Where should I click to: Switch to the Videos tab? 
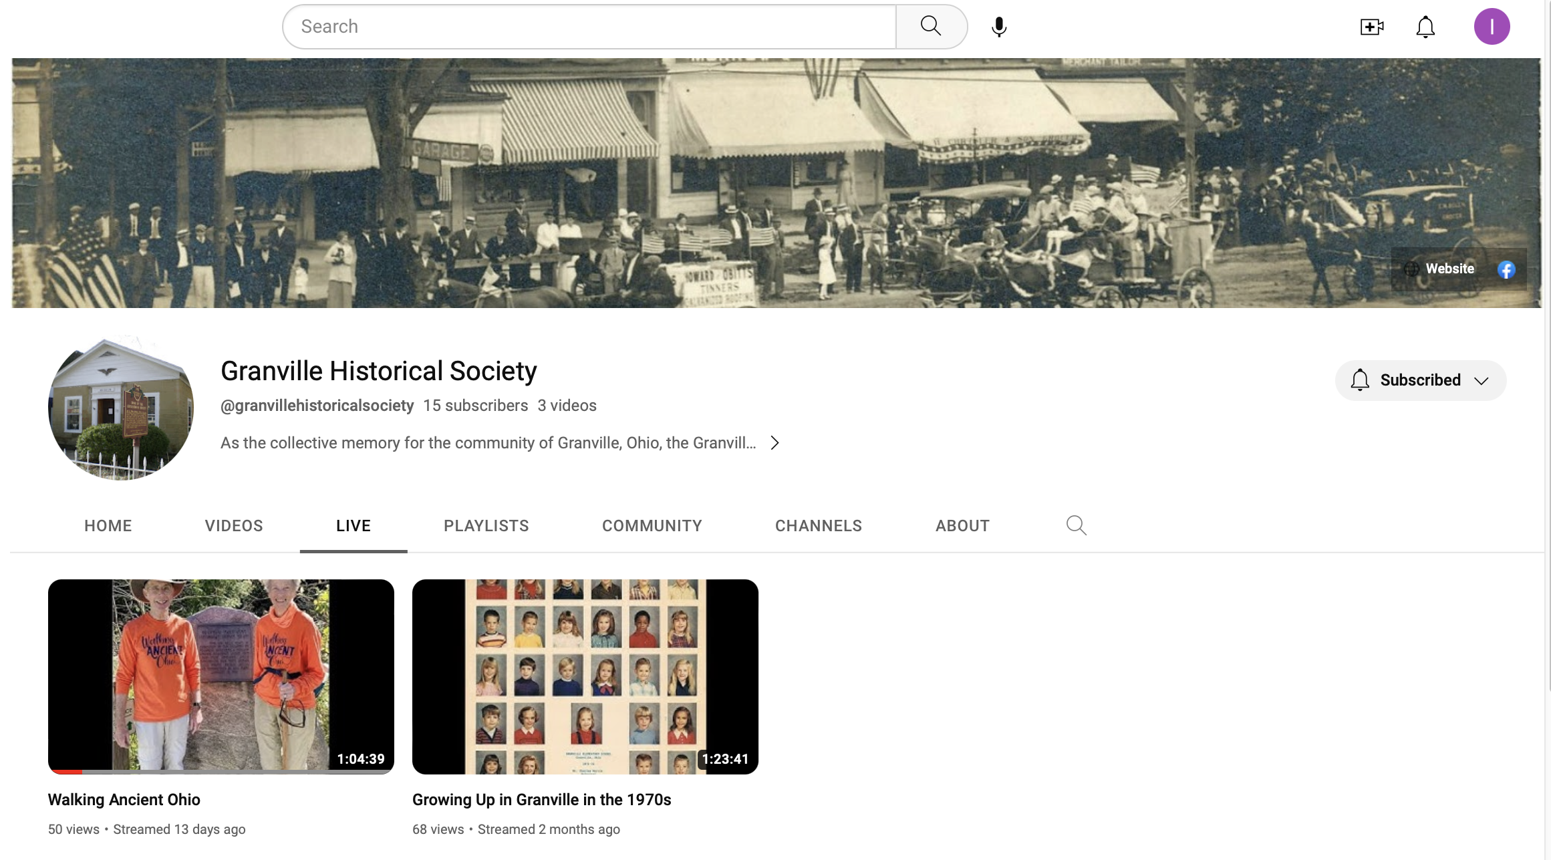[x=234, y=526]
